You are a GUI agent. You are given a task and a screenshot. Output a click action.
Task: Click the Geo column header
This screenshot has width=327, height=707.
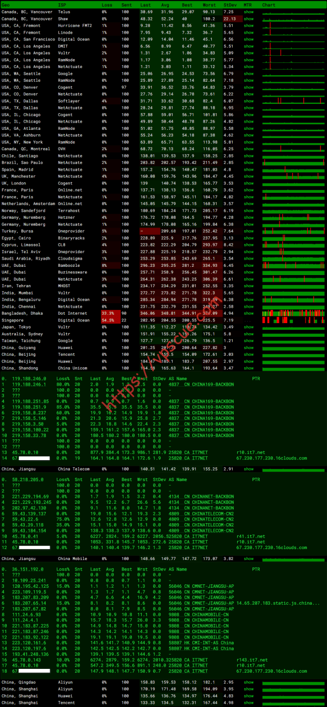pyautogui.click(x=6, y=4)
